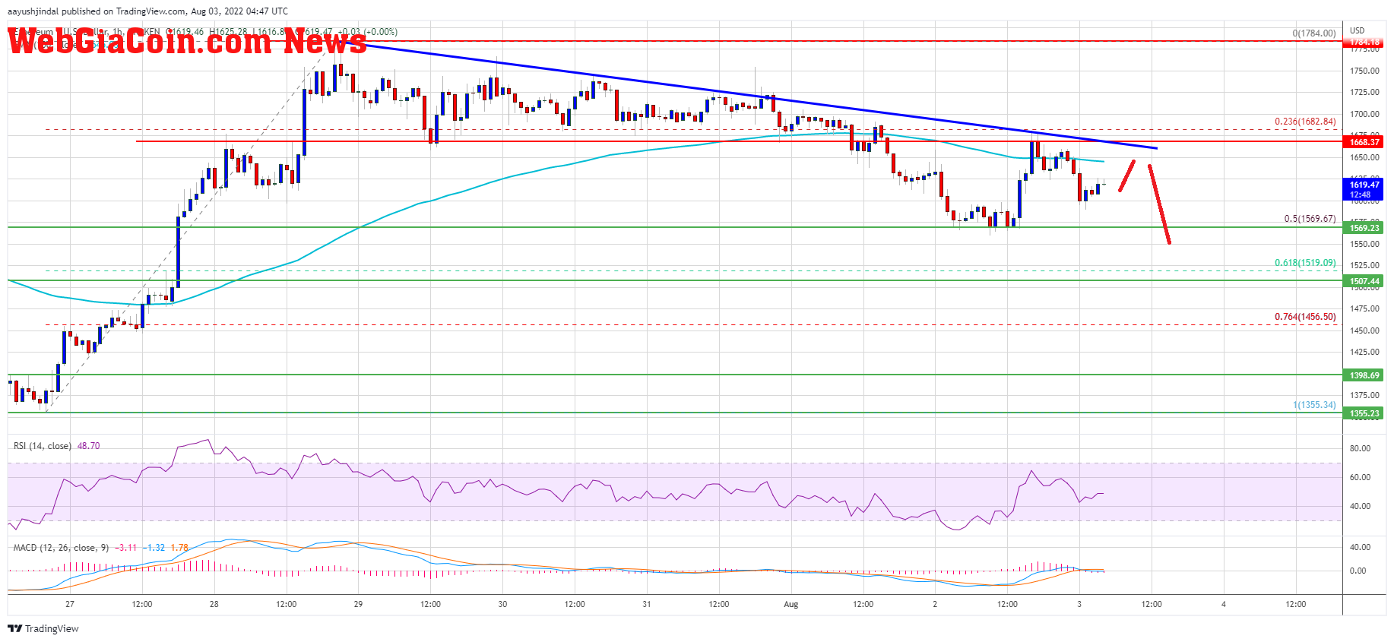Click the RSI scale value 80.00
Image resolution: width=1394 pixels, height=642 pixels.
coord(1360,448)
